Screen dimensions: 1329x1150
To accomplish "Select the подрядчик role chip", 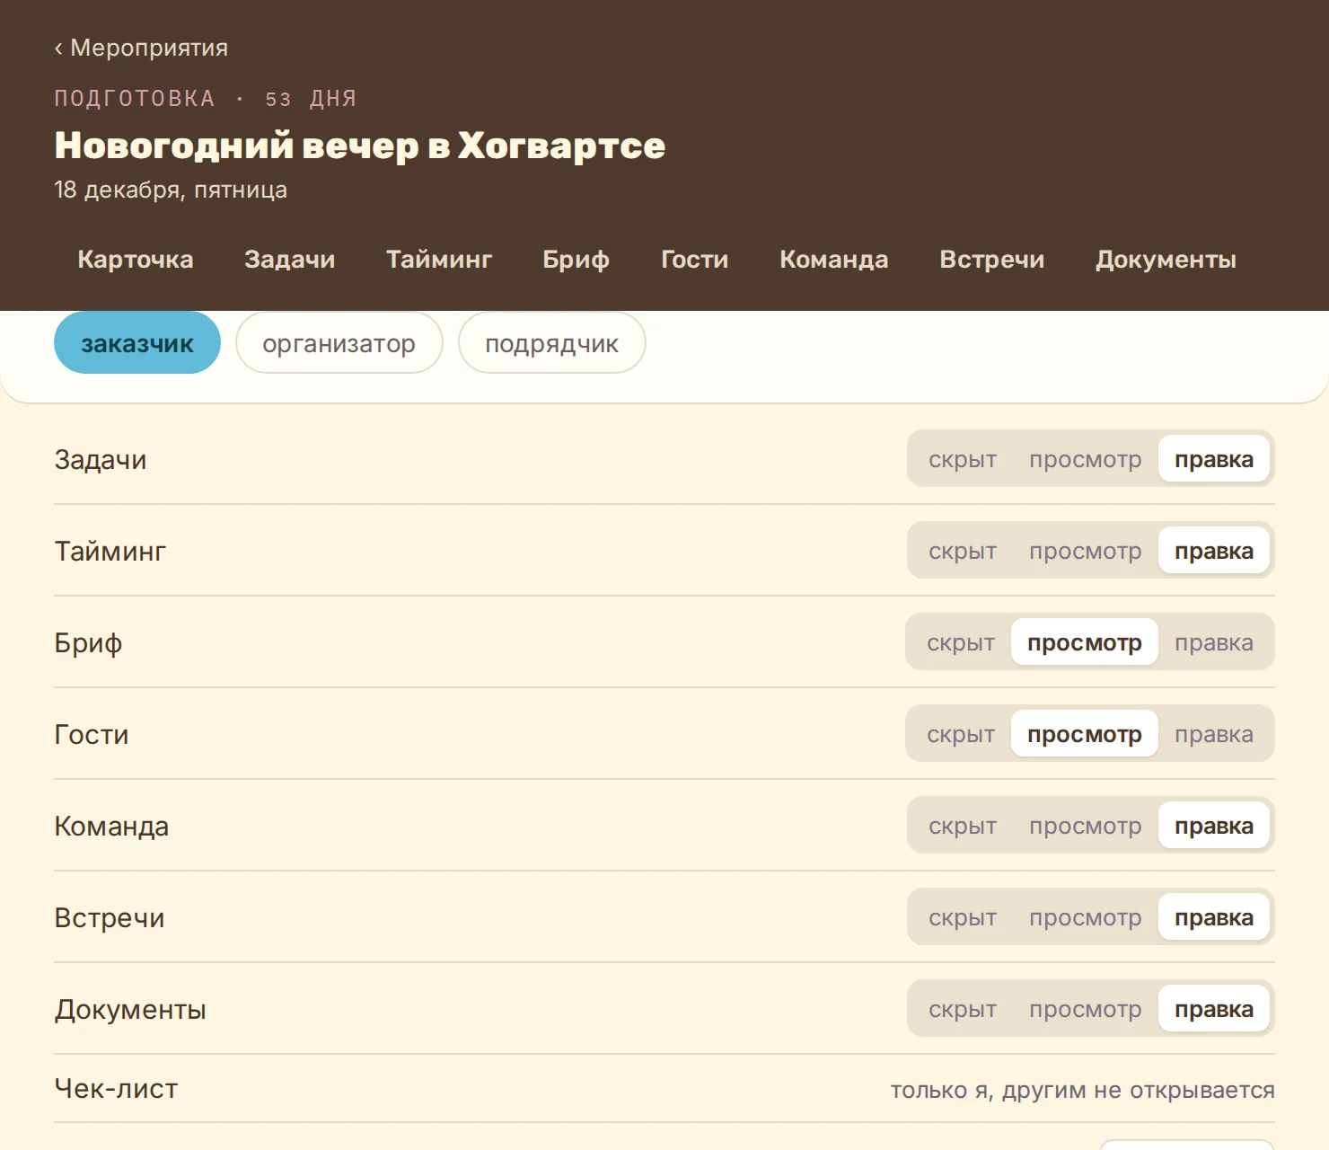I will (x=552, y=343).
